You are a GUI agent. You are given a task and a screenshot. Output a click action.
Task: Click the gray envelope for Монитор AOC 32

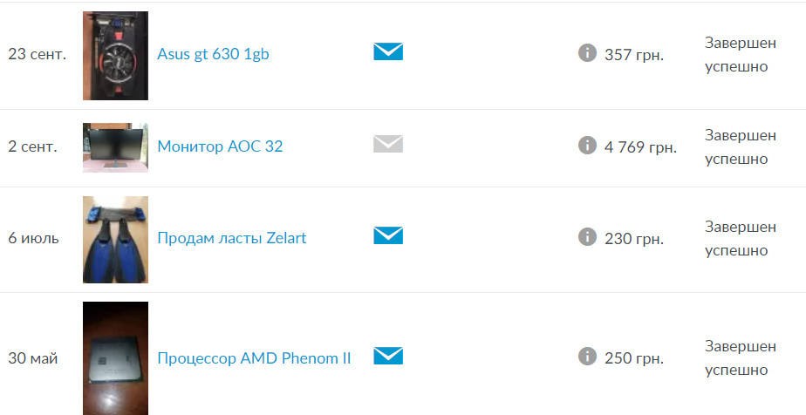click(388, 144)
